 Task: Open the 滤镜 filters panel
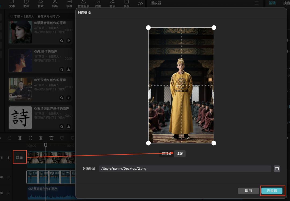[x=98, y=4]
